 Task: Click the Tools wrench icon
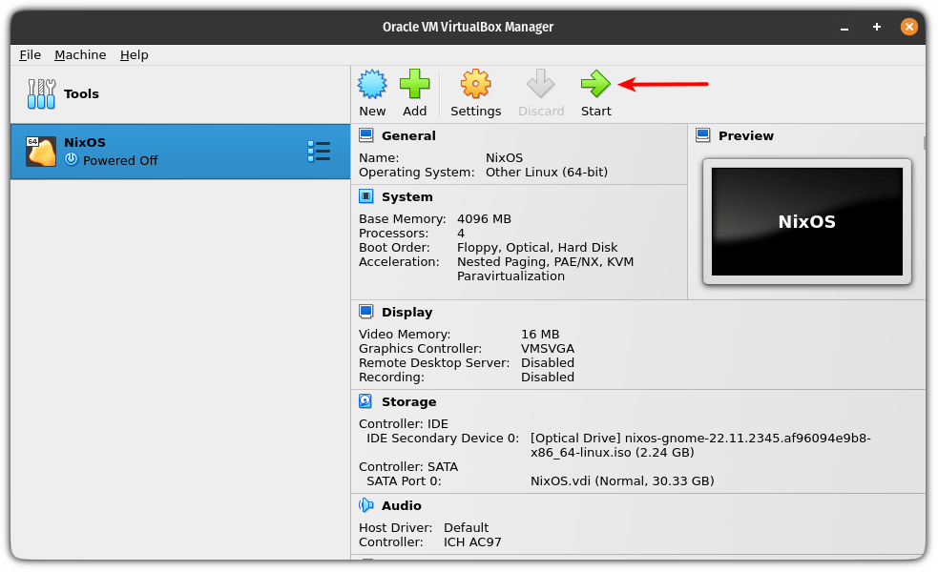pyautogui.click(x=41, y=93)
